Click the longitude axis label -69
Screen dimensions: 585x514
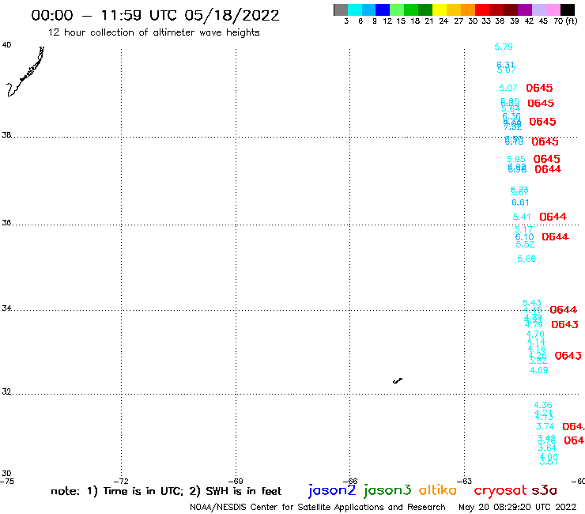[236, 481]
